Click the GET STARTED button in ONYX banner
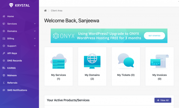This screenshot has height=108, width=179. (154, 36)
